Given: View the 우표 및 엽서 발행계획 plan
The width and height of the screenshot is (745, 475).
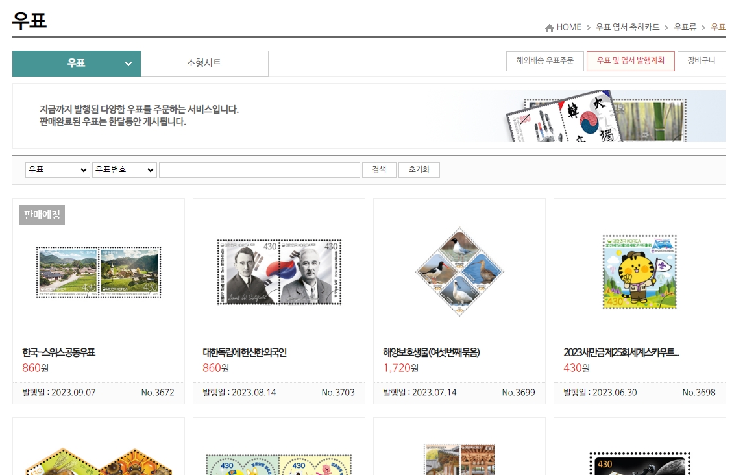Looking at the screenshot, I should (x=630, y=60).
